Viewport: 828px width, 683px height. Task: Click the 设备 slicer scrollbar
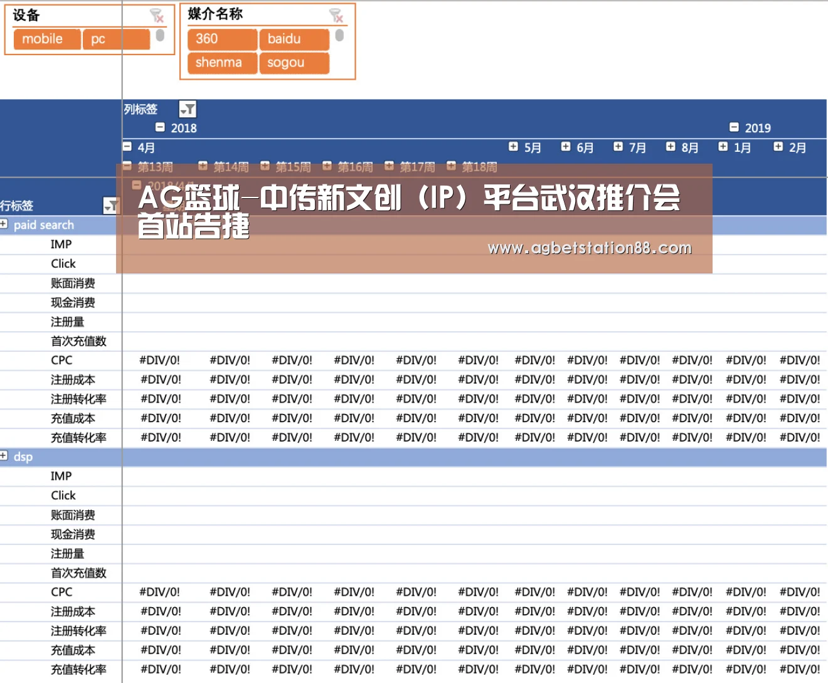(x=160, y=35)
